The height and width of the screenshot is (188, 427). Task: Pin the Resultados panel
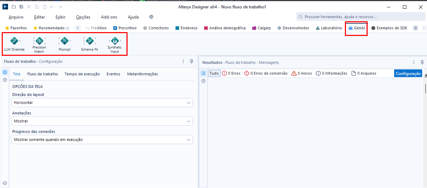click(422, 62)
